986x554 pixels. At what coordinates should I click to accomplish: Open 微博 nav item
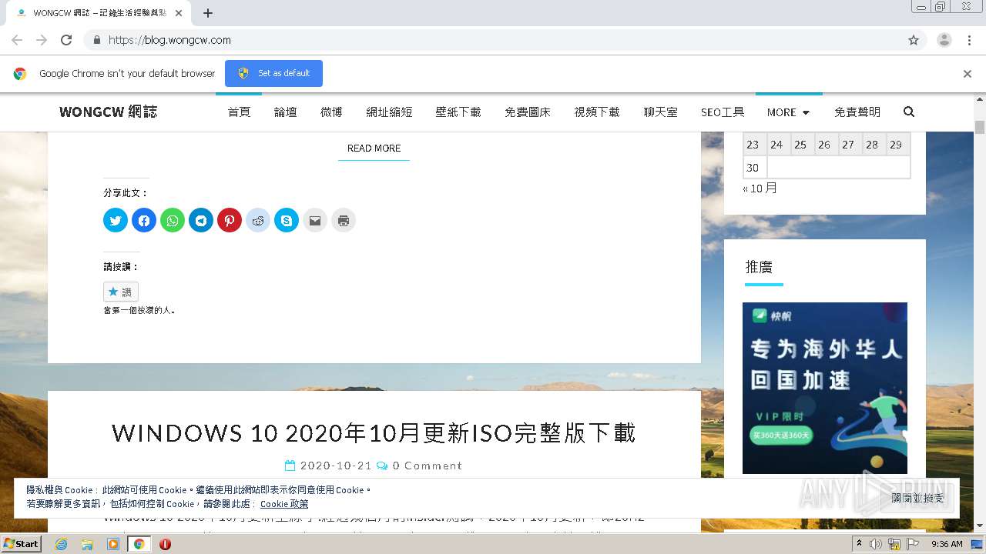pyautogui.click(x=331, y=112)
